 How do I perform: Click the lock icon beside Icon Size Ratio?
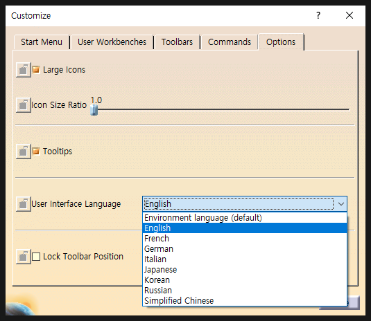(24, 104)
